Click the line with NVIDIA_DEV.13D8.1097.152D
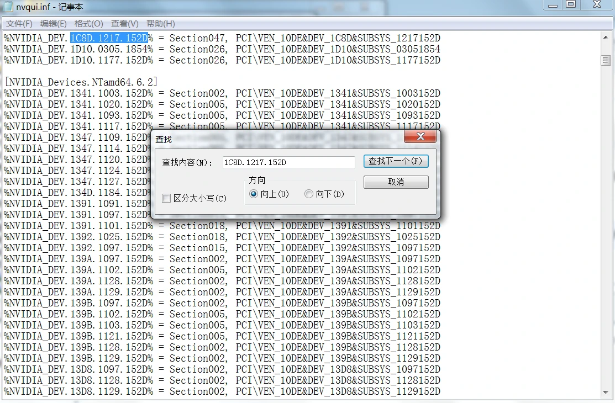The image size is (615, 403). tap(222, 369)
